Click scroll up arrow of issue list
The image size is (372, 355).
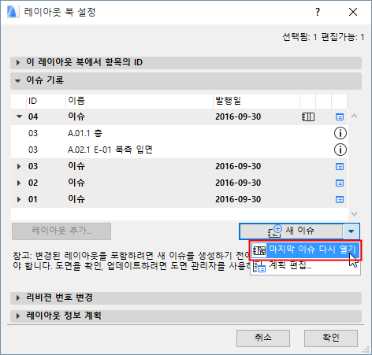coord(354,116)
